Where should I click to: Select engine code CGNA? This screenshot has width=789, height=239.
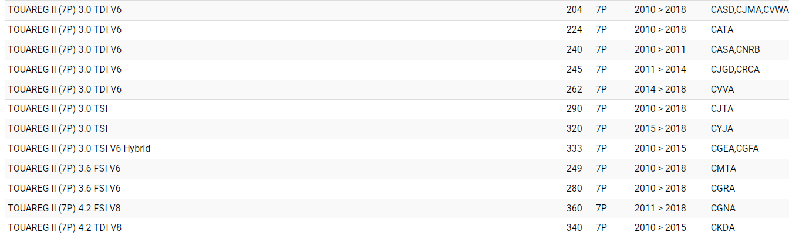click(723, 209)
